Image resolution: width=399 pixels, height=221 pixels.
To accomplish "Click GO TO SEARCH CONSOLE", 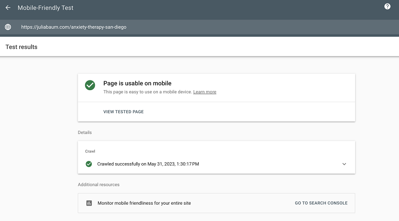I will click(321, 203).
